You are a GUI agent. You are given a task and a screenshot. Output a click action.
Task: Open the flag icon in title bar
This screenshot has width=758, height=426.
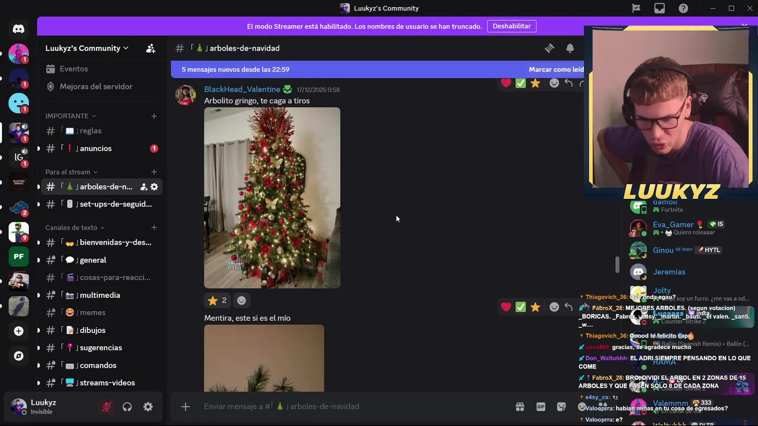636,8
